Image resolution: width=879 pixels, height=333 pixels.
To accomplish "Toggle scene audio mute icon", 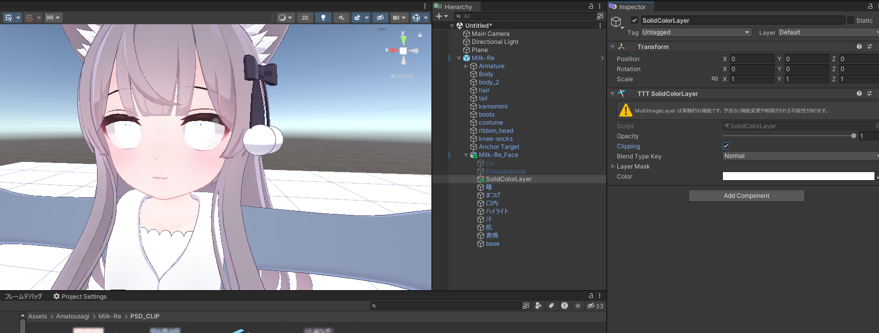I will [x=341, y=18].
